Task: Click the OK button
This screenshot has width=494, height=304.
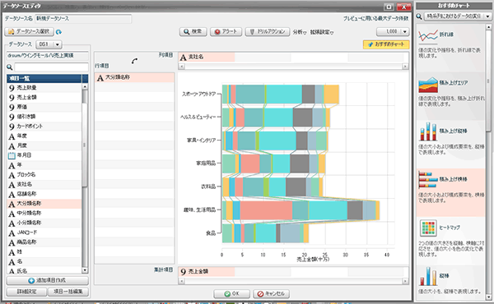Action: pyautogui.click(x=232, y=293)
